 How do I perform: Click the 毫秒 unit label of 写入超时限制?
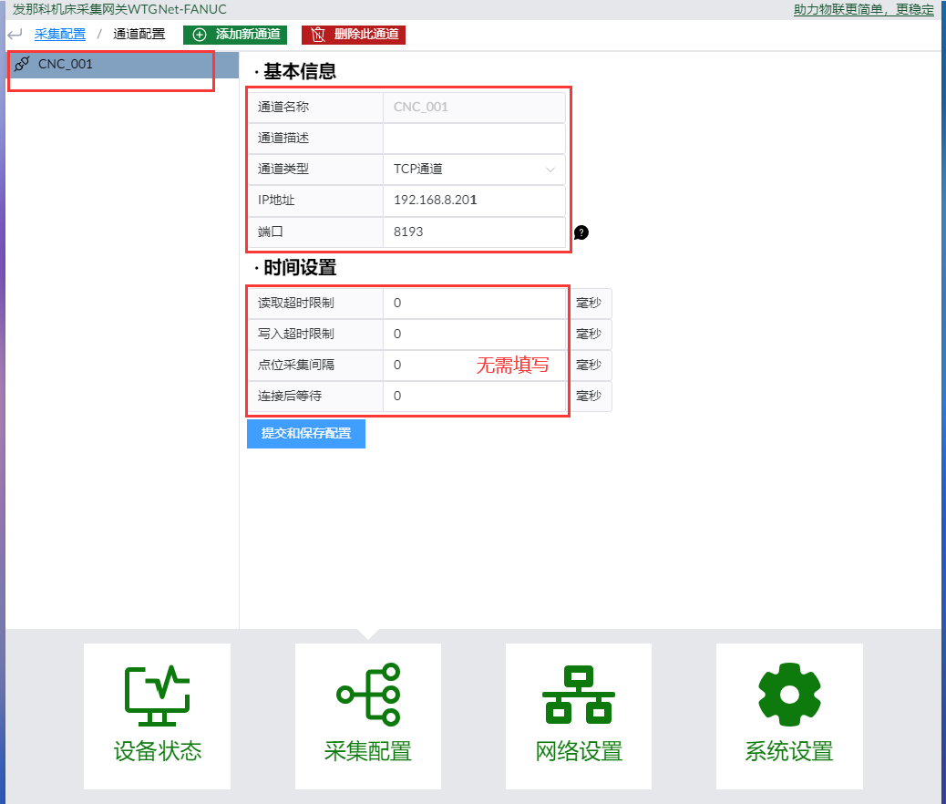tap(589, 334)
